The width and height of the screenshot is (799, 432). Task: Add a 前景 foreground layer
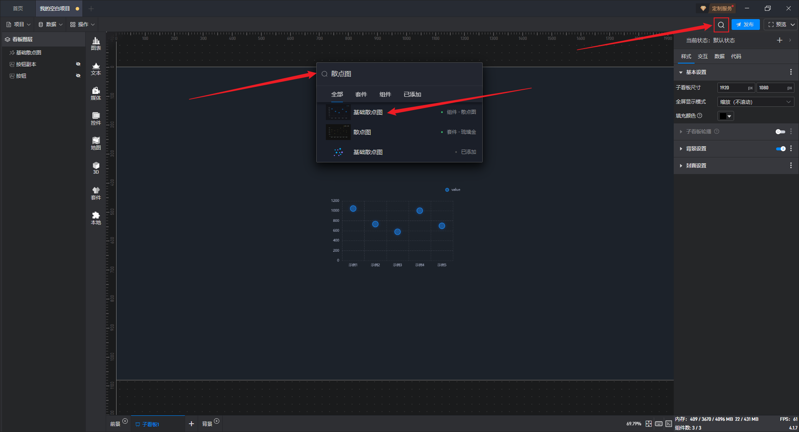click(125, 421)
